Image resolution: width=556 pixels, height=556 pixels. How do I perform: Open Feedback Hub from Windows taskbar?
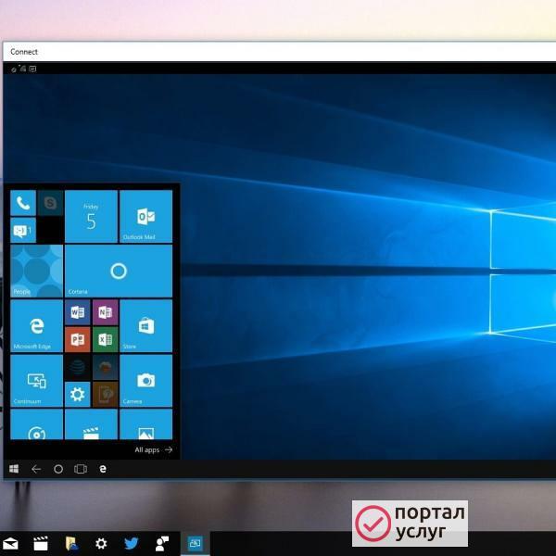point(161,544)
